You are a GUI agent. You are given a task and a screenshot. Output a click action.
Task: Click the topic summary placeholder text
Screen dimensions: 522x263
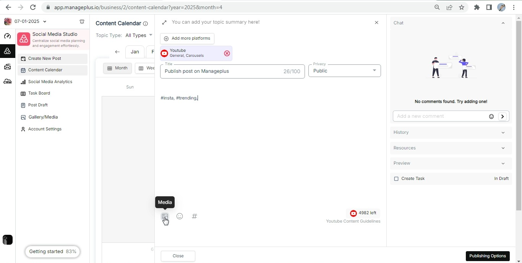pos(216,22)
